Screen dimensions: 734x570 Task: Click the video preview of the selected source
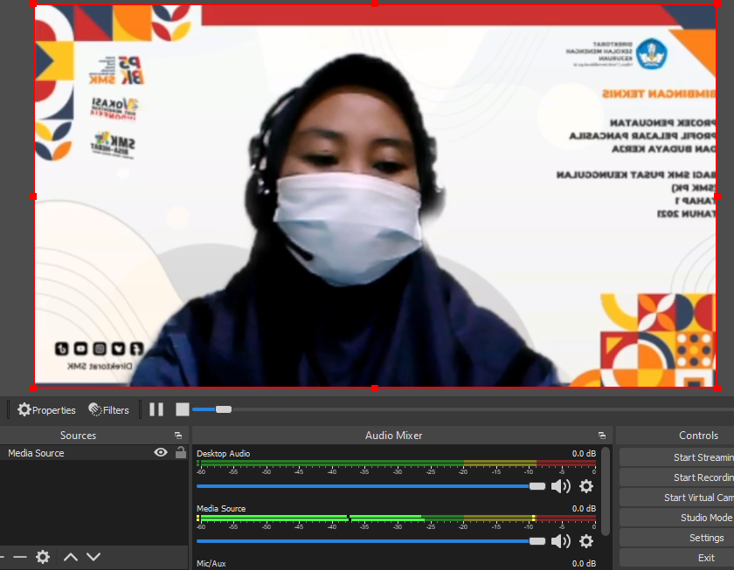[x=375, y=196]
